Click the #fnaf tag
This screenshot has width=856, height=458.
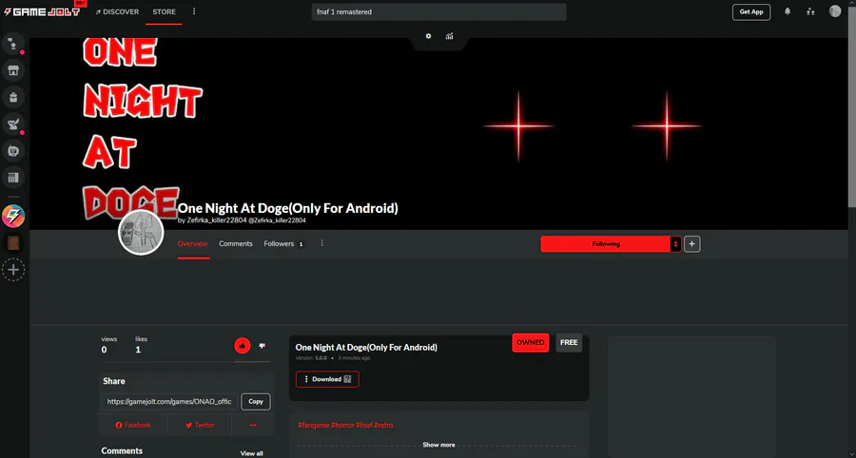pos(363,426)
